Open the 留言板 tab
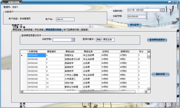The height and width of the screenshot is (108, 180). tap(85, 30)
